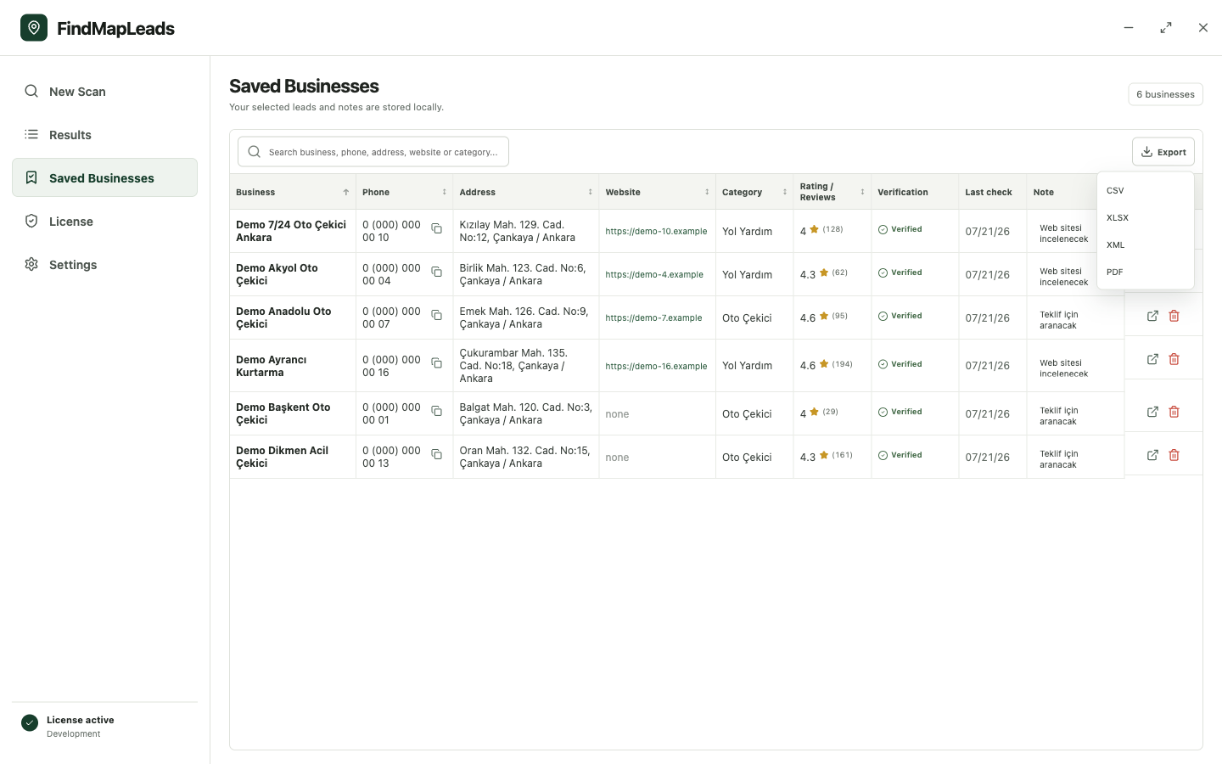Sort table by Business column

pyautogui.click(x=292, y=192)
